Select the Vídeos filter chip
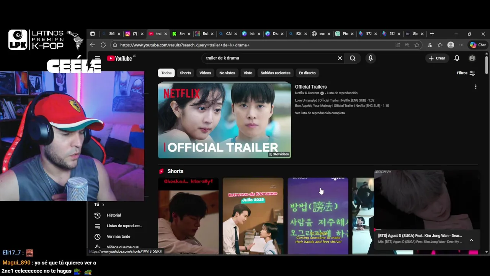 (x=205, y=73)
